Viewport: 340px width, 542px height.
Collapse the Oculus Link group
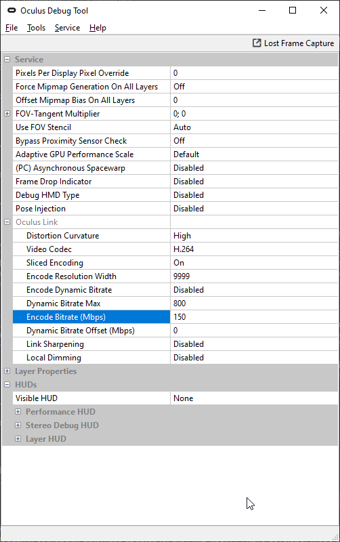pyautogui.click(x=7, y=222)
